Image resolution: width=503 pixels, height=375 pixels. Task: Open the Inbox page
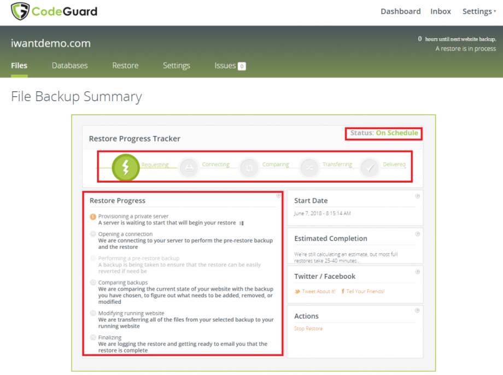coord(440,11)
